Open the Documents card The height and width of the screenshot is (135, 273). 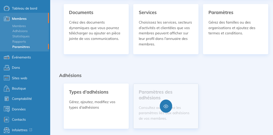96,29
